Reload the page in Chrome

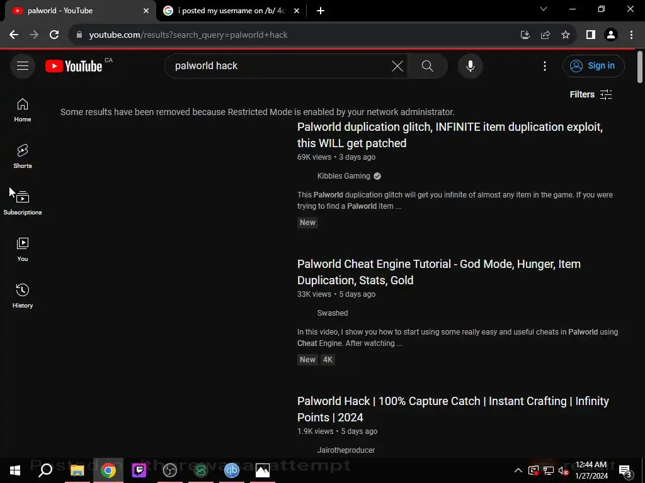[x=54, y=35]
